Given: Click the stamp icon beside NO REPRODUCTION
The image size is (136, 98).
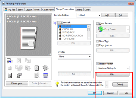Looking at the screenshot, I should pos(60,36).
